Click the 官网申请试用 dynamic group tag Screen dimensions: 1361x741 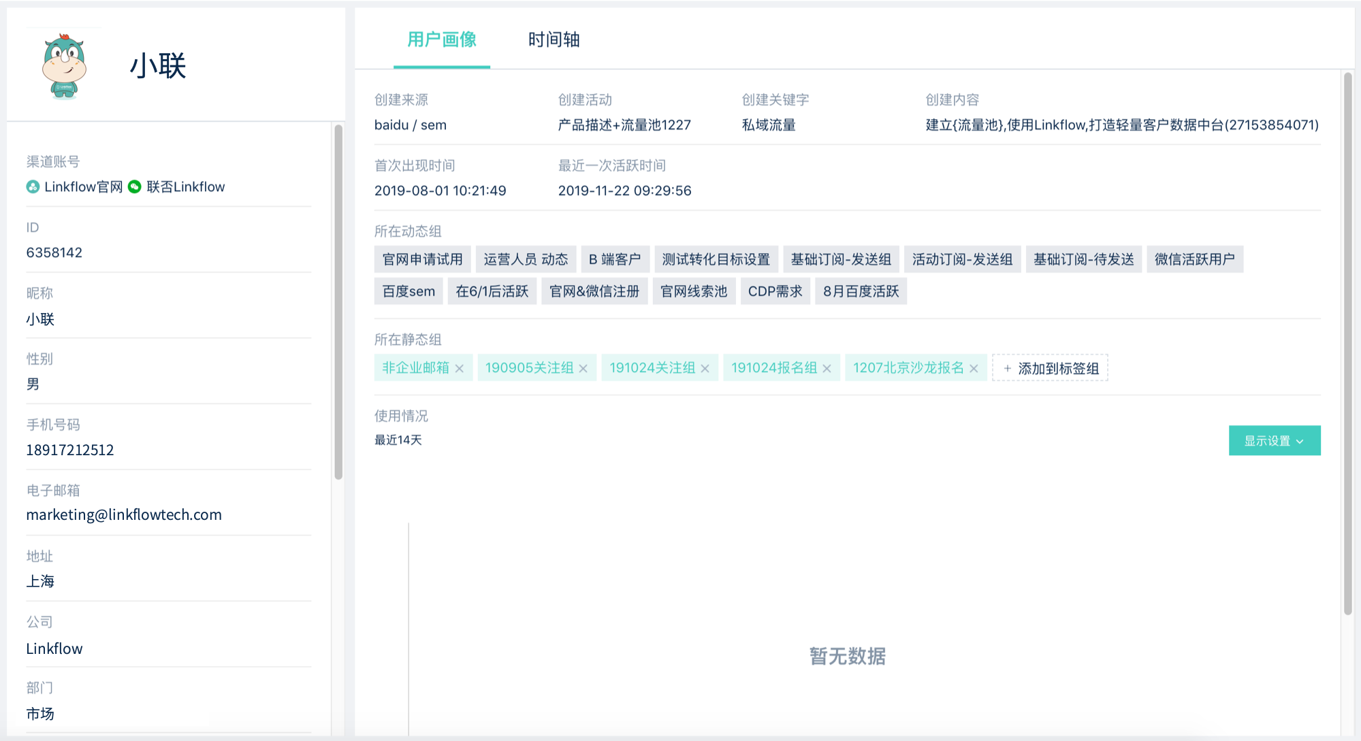422,259
